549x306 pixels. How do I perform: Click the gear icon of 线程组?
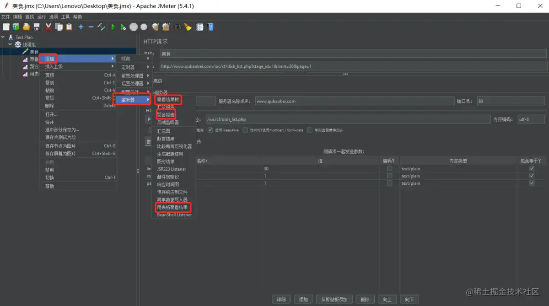coord(18,44)
